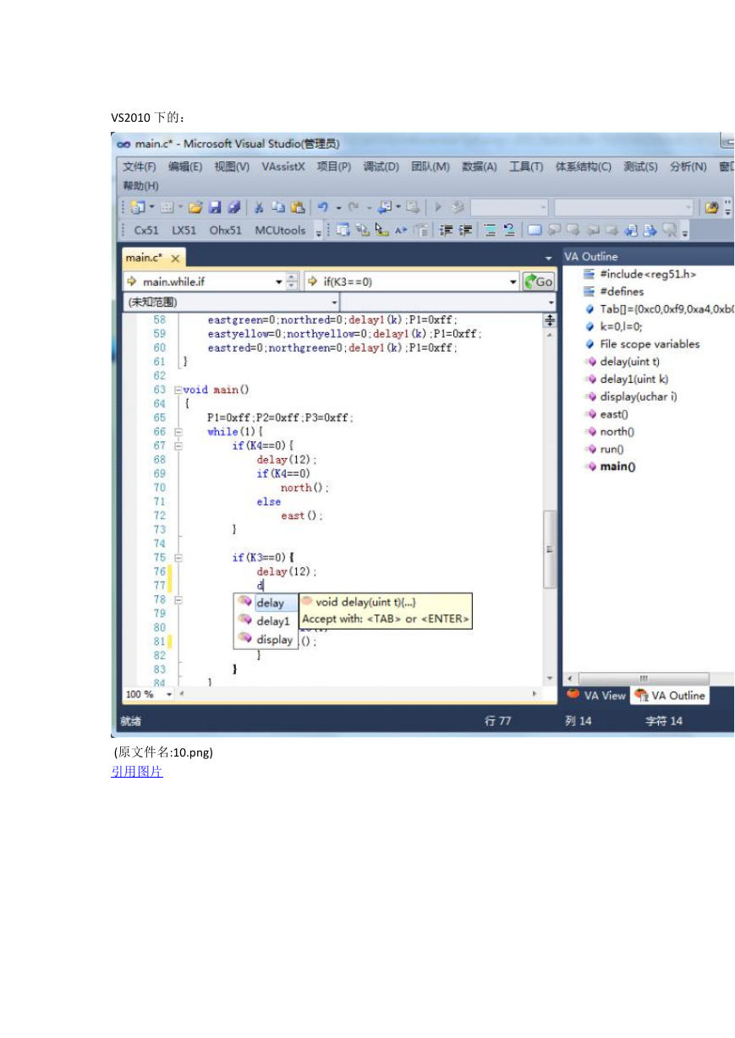Image resolution: width=735 pixels, height=1038 pixels.
Task: Collapse the if(K4==0) code block
Action: [178, 445]
